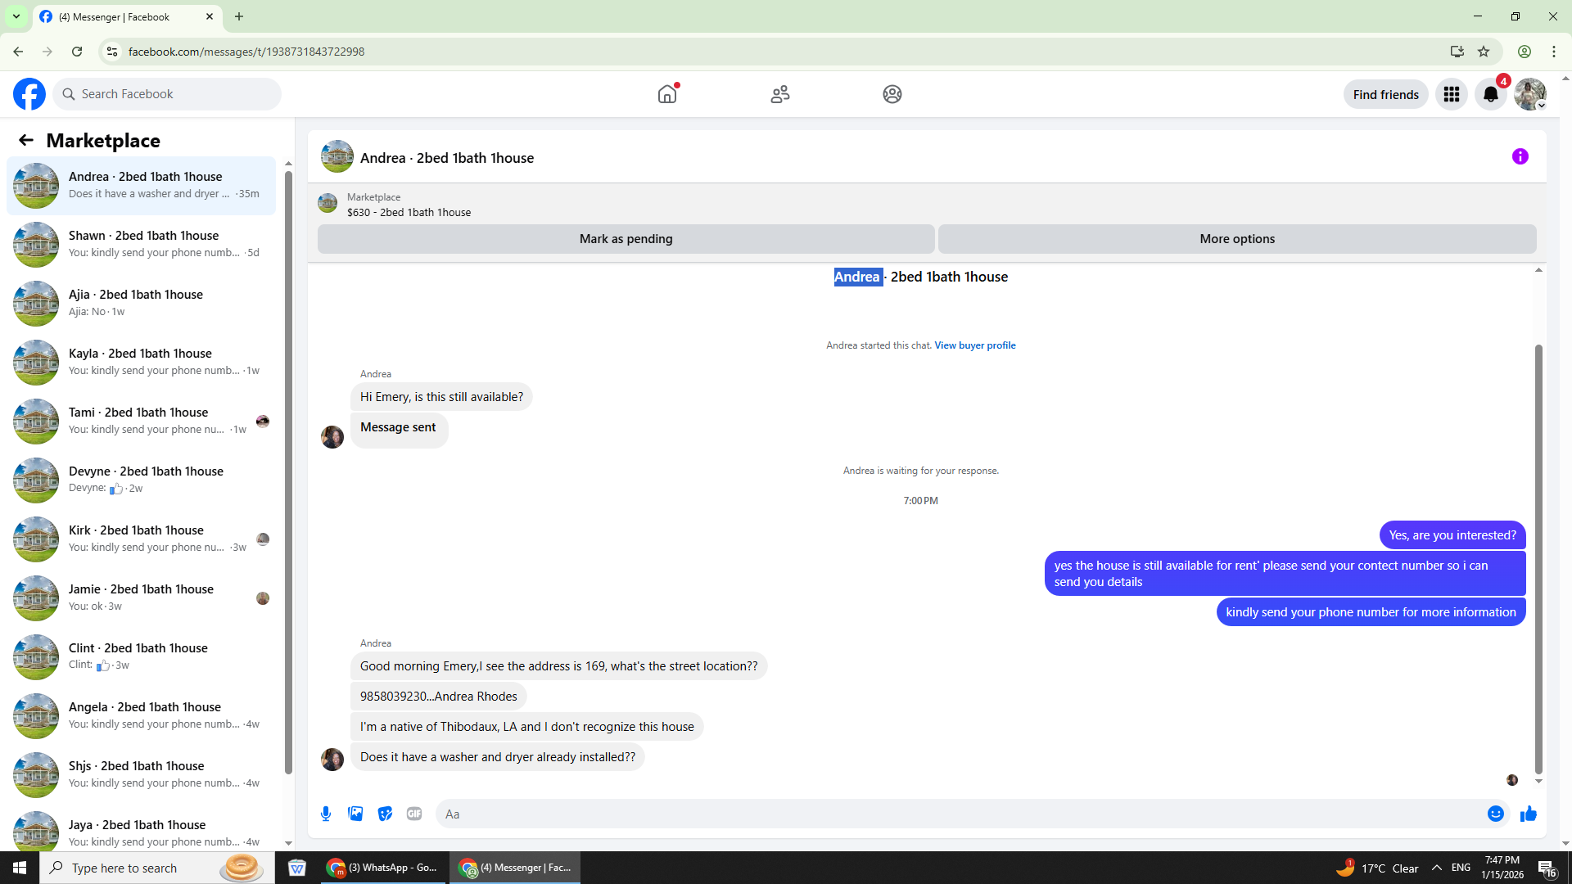Image resolution: width=1572 pixels, height=884 pixels.
Task: Go to the Facebook Home tab
Action: (x=667, y=94)
